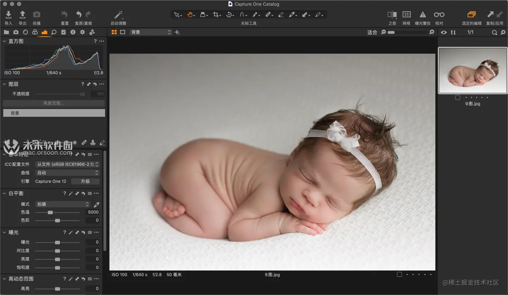This screenshot has height=295, width=508.
Task: Click the plus add-layer button
Action: pyautogui.click(x=177, y=32)
